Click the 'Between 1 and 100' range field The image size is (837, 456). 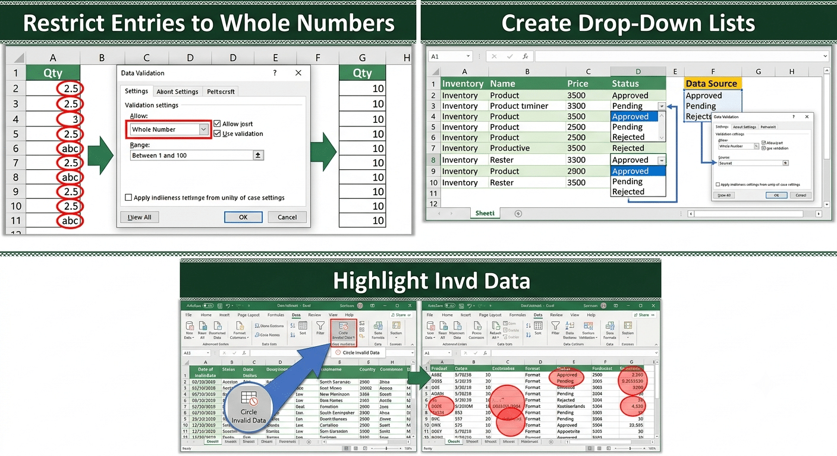pyautogui.click(x=191, y=155)
